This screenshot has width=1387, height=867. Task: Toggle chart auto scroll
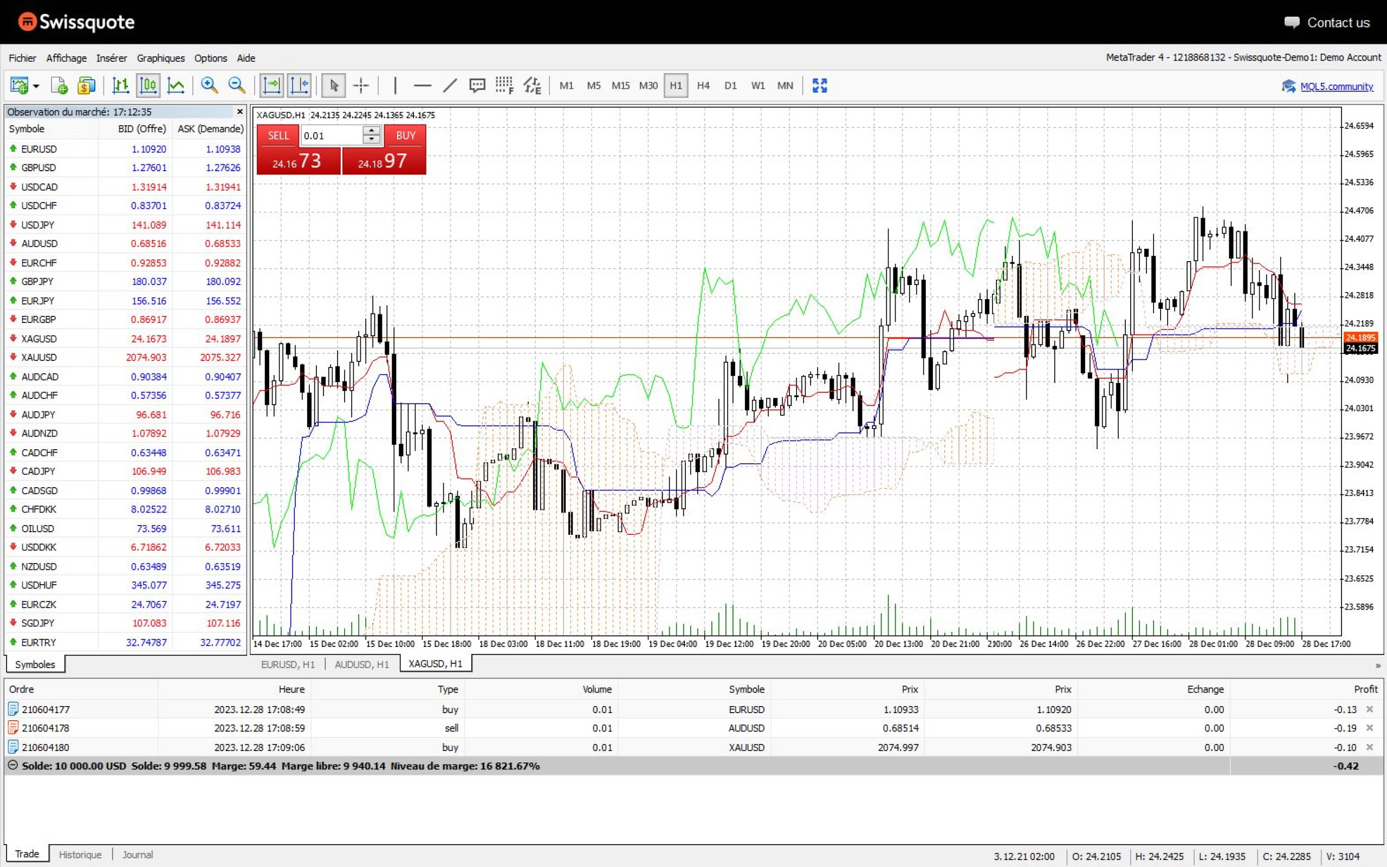point(271,86)
